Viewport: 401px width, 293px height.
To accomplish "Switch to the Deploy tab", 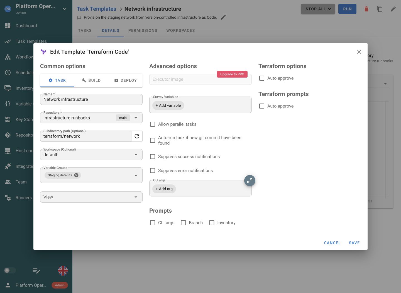I will (x=126, y=80).
